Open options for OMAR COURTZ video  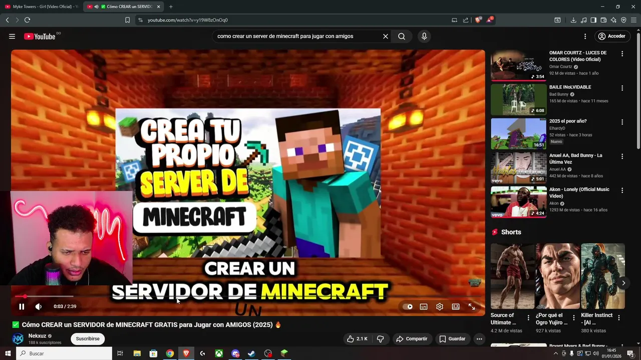622,53
